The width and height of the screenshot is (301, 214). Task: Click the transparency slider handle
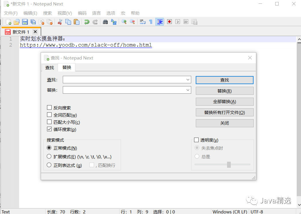(x=229, y=165)
